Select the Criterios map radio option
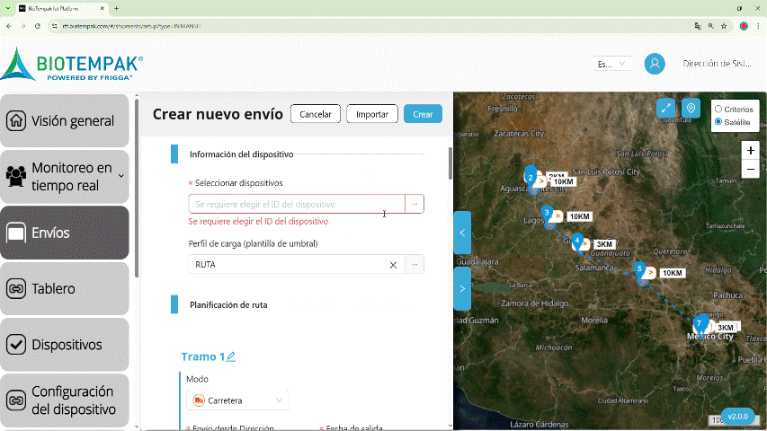 pyautogui.click(x=718, y=109)
